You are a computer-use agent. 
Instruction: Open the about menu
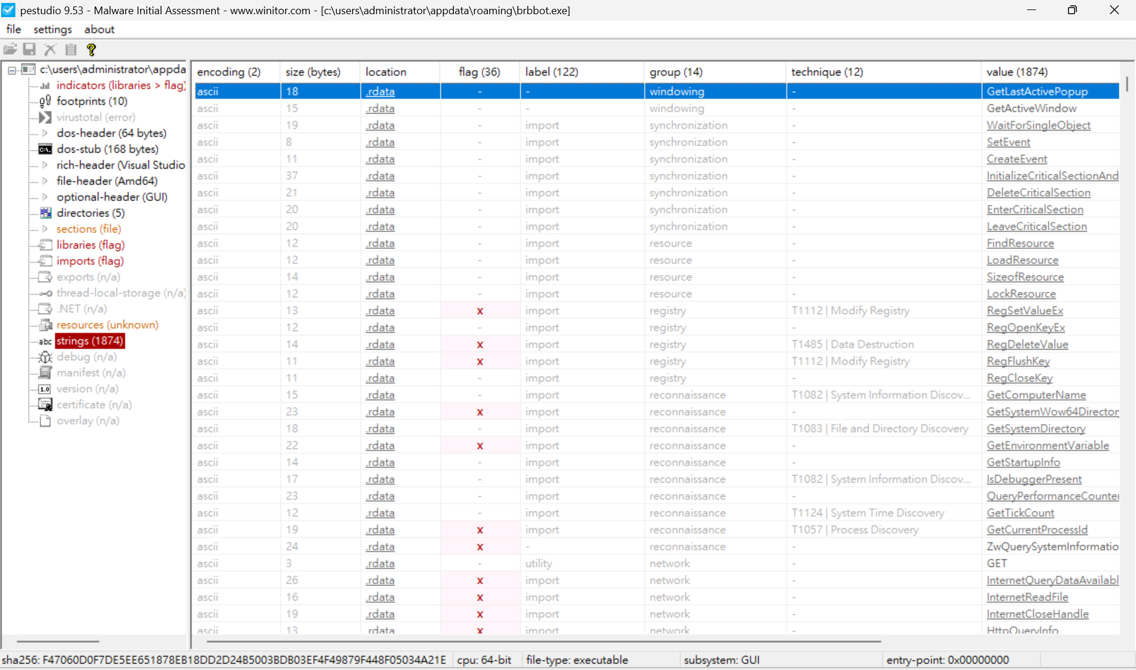tap(99, 30)
